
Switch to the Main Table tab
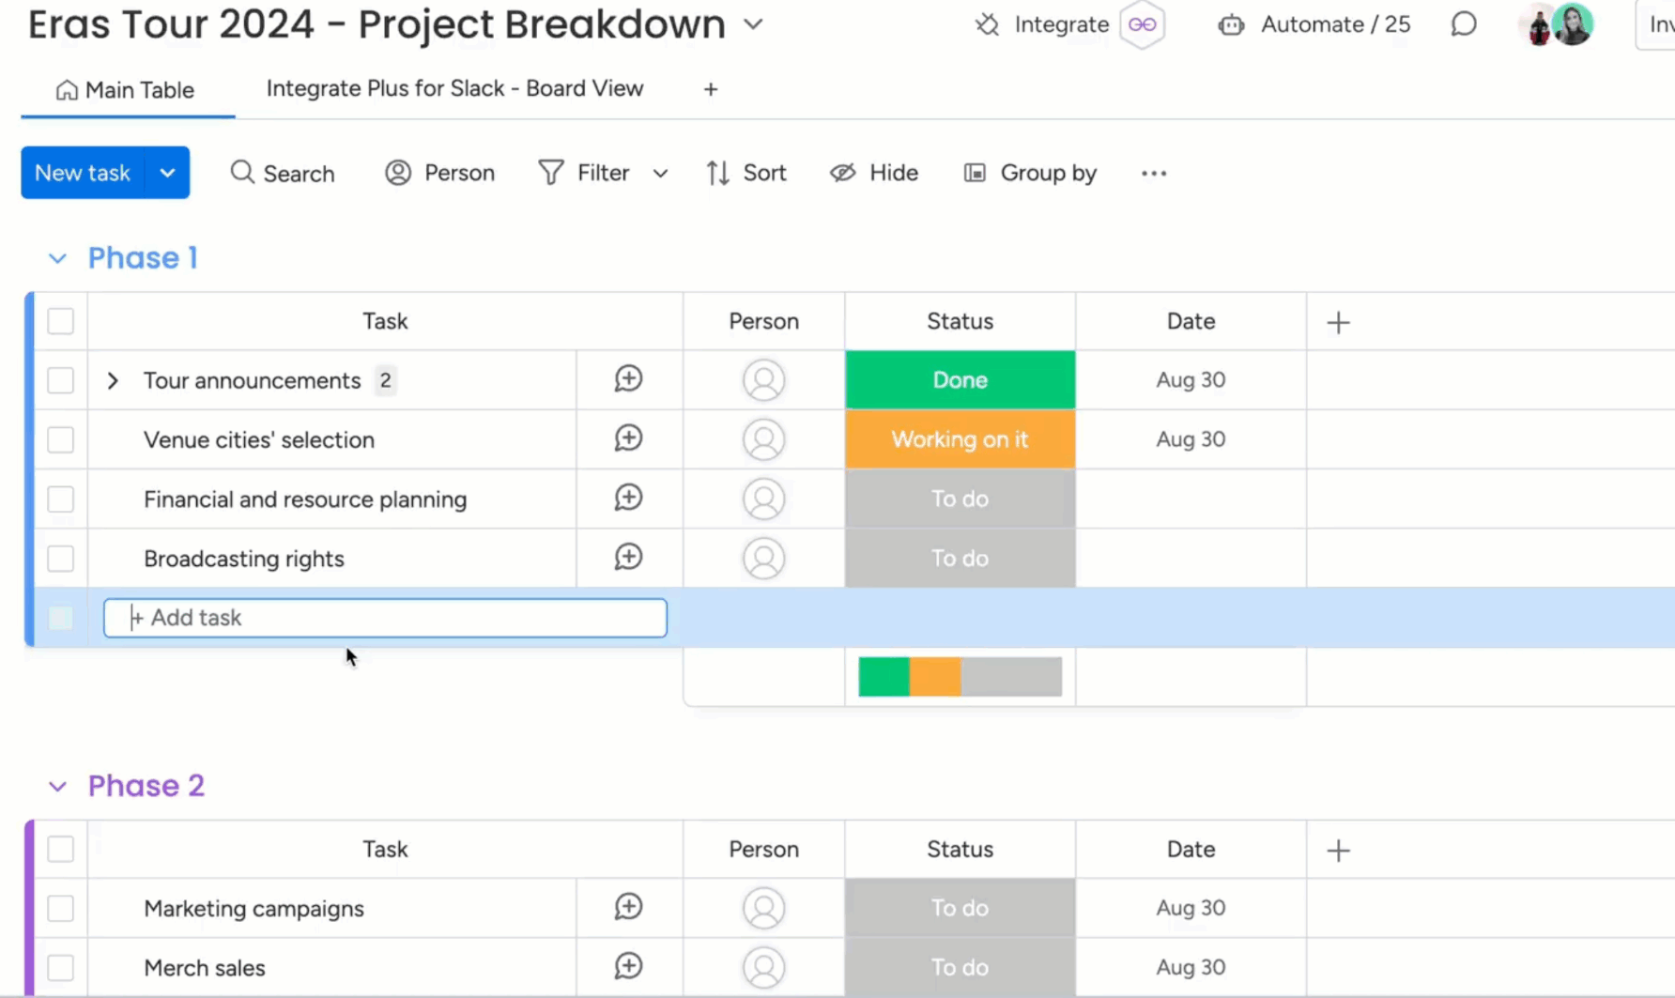coord(126,90)
